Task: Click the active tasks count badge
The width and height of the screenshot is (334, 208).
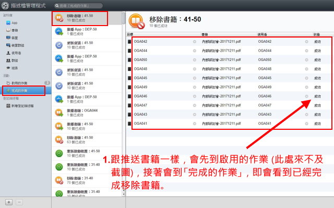Action: pyautogui.click(x=47, y=83)
